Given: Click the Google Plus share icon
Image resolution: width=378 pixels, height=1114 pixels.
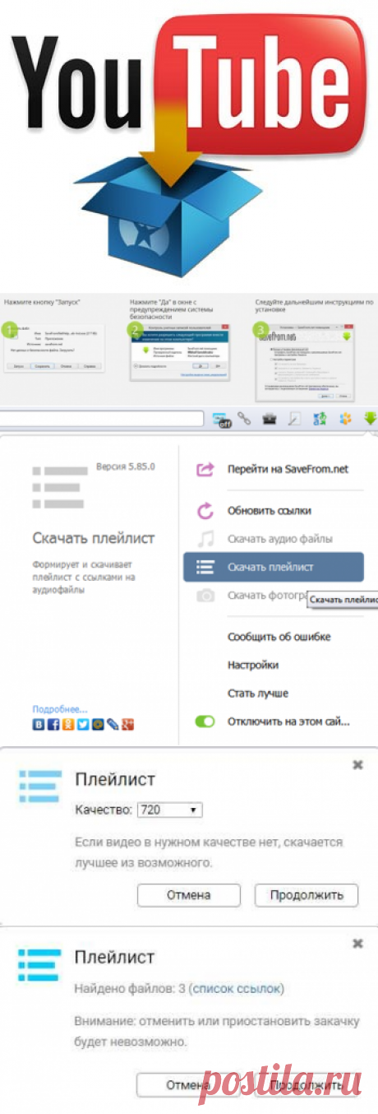Looking at the screenshot, I should point(127,724).
